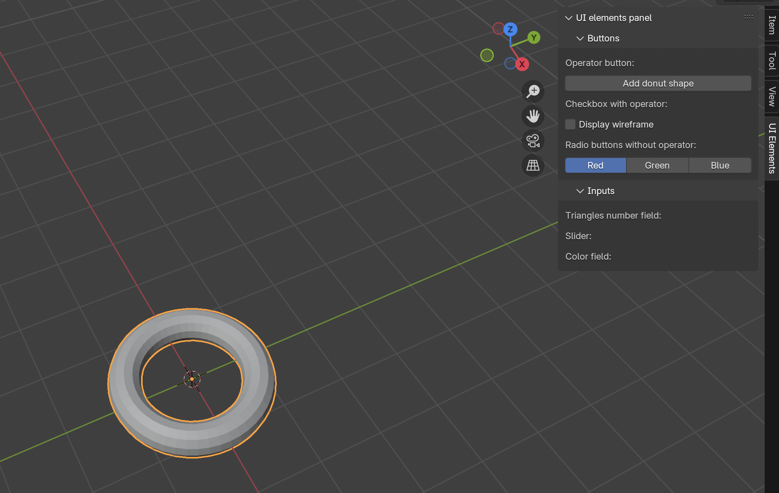
Task: Click the zoom magnifier icon in viewport
Action: [x=533, y=91]
